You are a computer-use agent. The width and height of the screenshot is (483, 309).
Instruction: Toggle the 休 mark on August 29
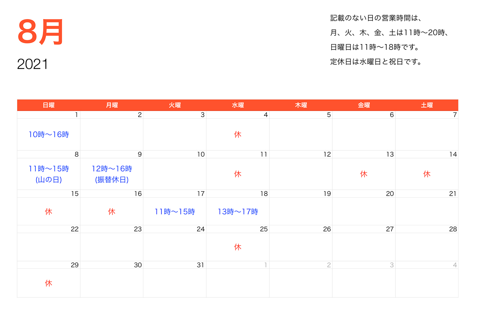[48, 283]
